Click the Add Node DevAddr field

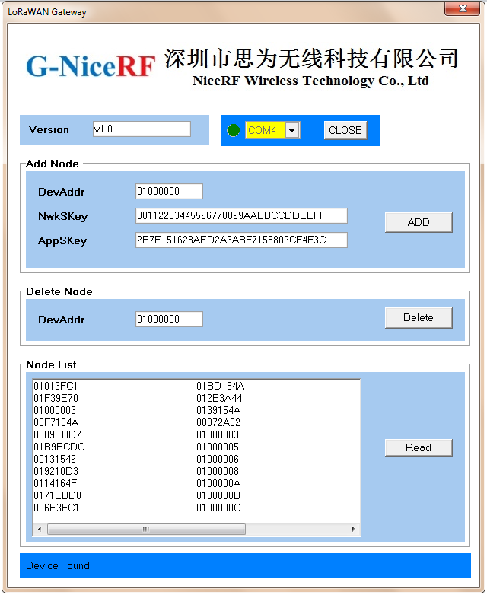click(x=169, y=191)
